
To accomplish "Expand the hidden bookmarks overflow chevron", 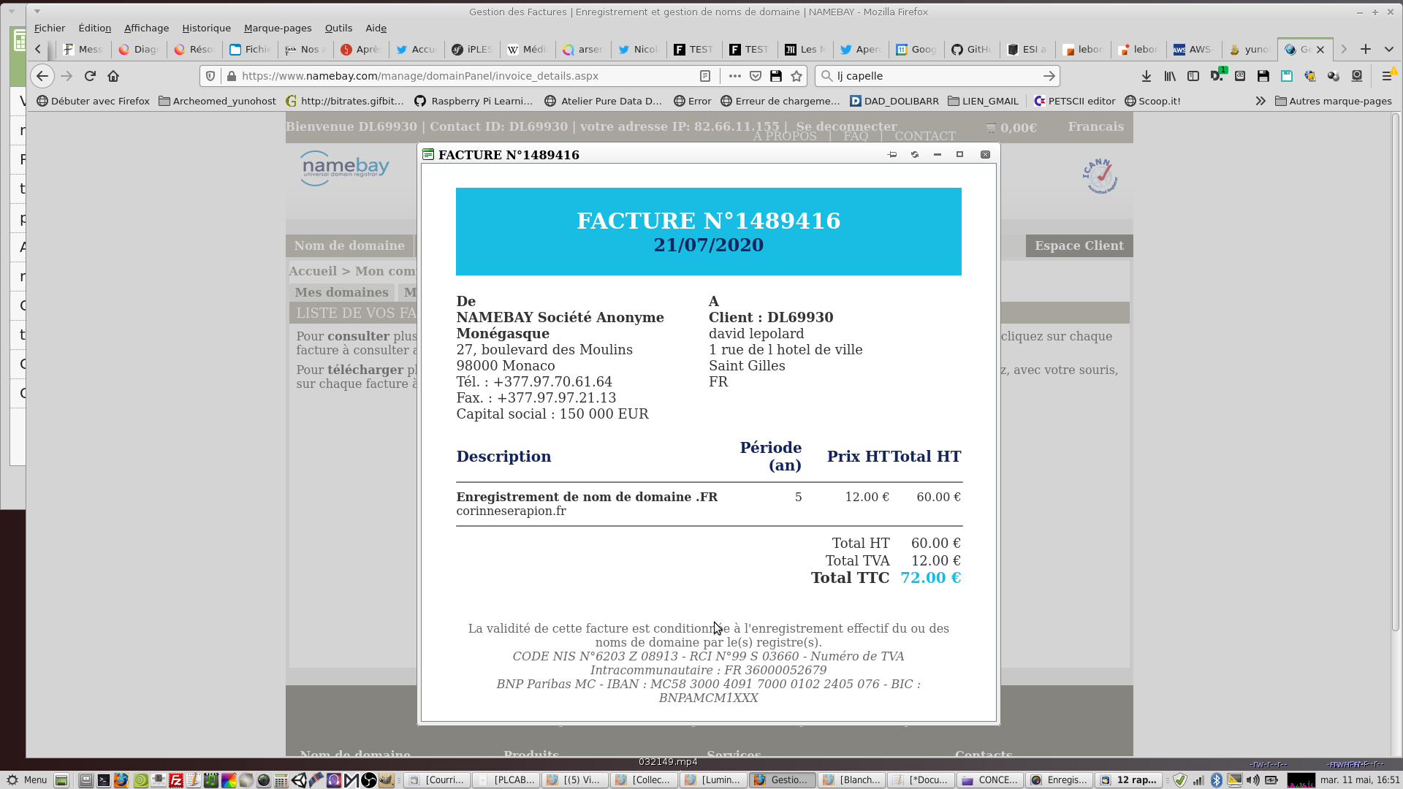I will point(1261,101).
